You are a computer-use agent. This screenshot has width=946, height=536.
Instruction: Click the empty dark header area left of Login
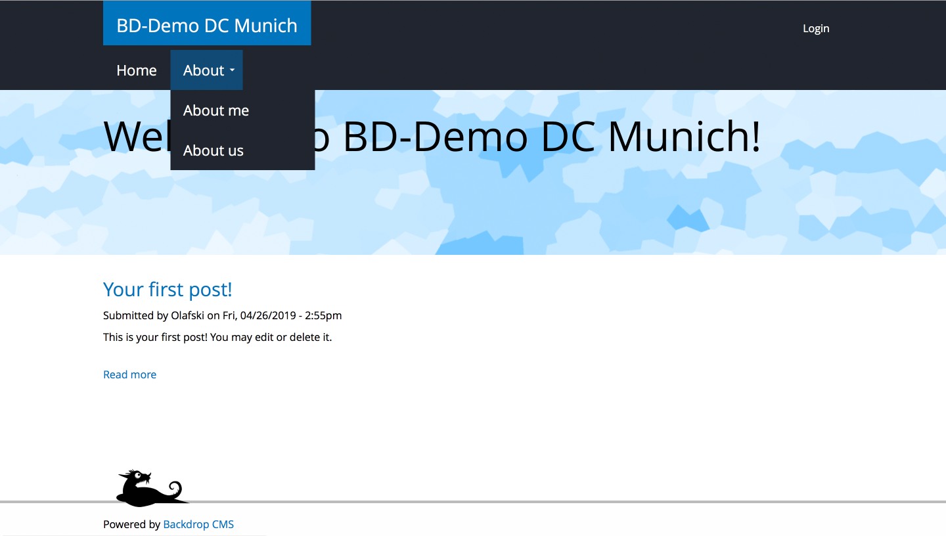point(558,28)
